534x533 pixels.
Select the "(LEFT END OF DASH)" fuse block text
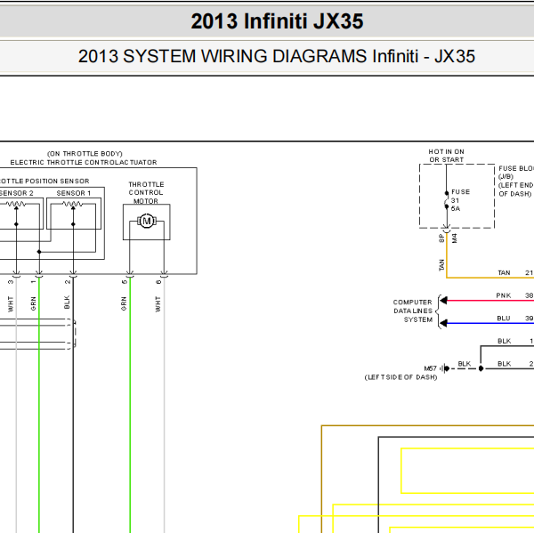(x=516, y=190)
